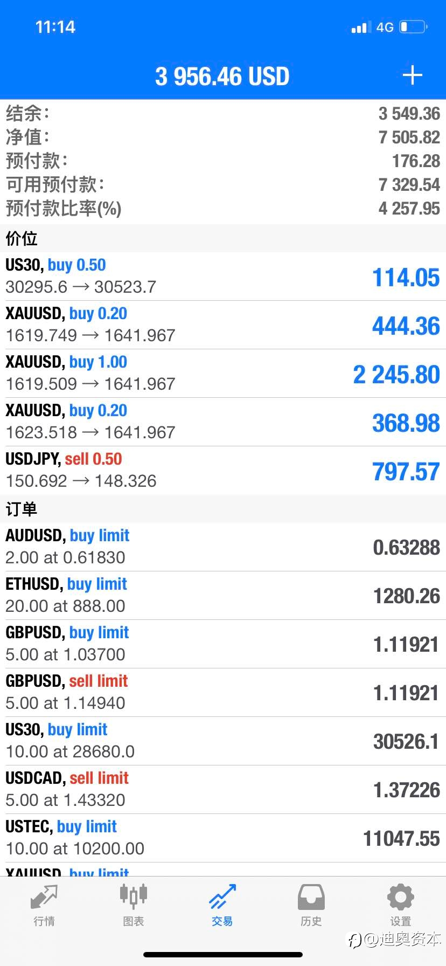446x966 pixels.
Task: Open the 行情 quotes tab icon
Action: tap(44, 898)
